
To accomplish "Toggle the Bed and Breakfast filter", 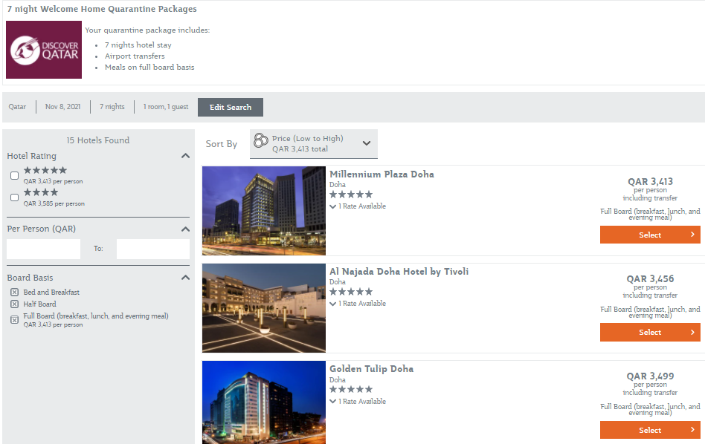I will (14, 293).
